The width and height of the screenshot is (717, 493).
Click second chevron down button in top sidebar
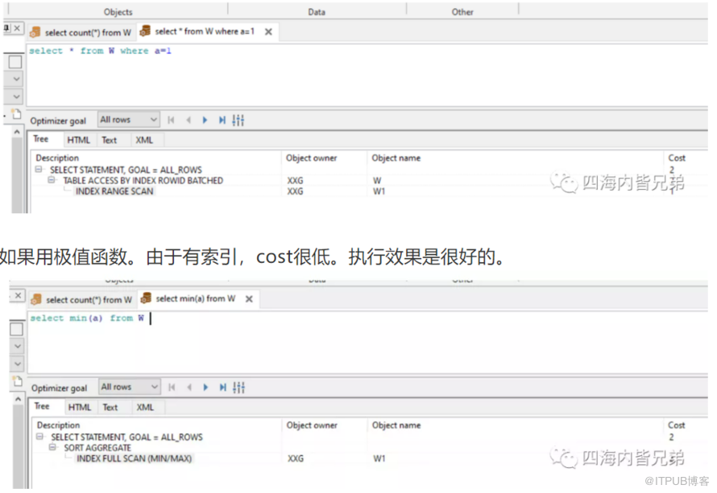[16, 97]
